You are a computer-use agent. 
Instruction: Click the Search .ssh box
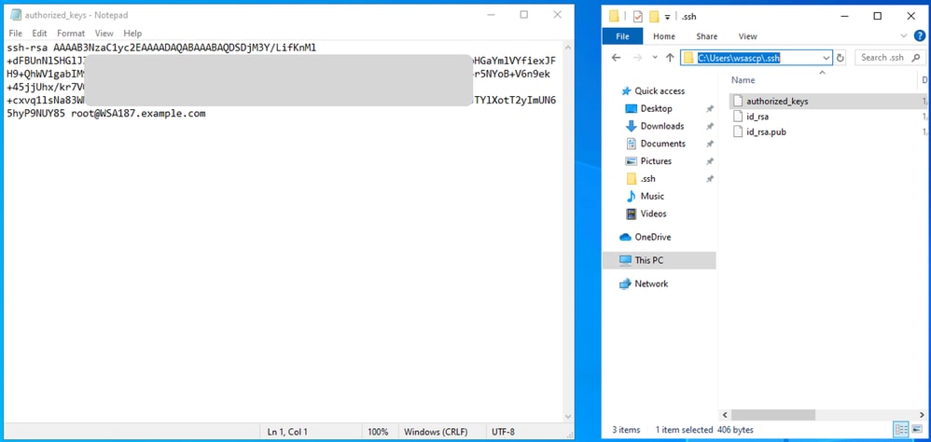[889, 58]
